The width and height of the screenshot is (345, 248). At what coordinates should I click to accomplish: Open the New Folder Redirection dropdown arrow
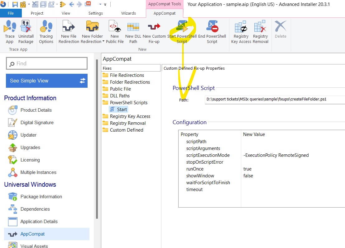(103, 42)
